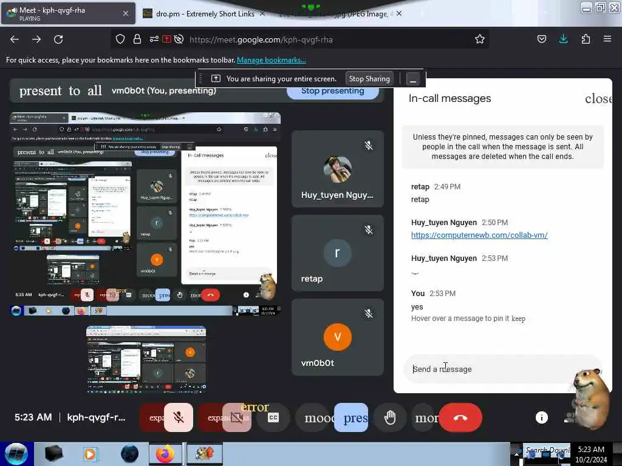622x466 pixels.
Task: Show site security padlock info
Action: 137,39
